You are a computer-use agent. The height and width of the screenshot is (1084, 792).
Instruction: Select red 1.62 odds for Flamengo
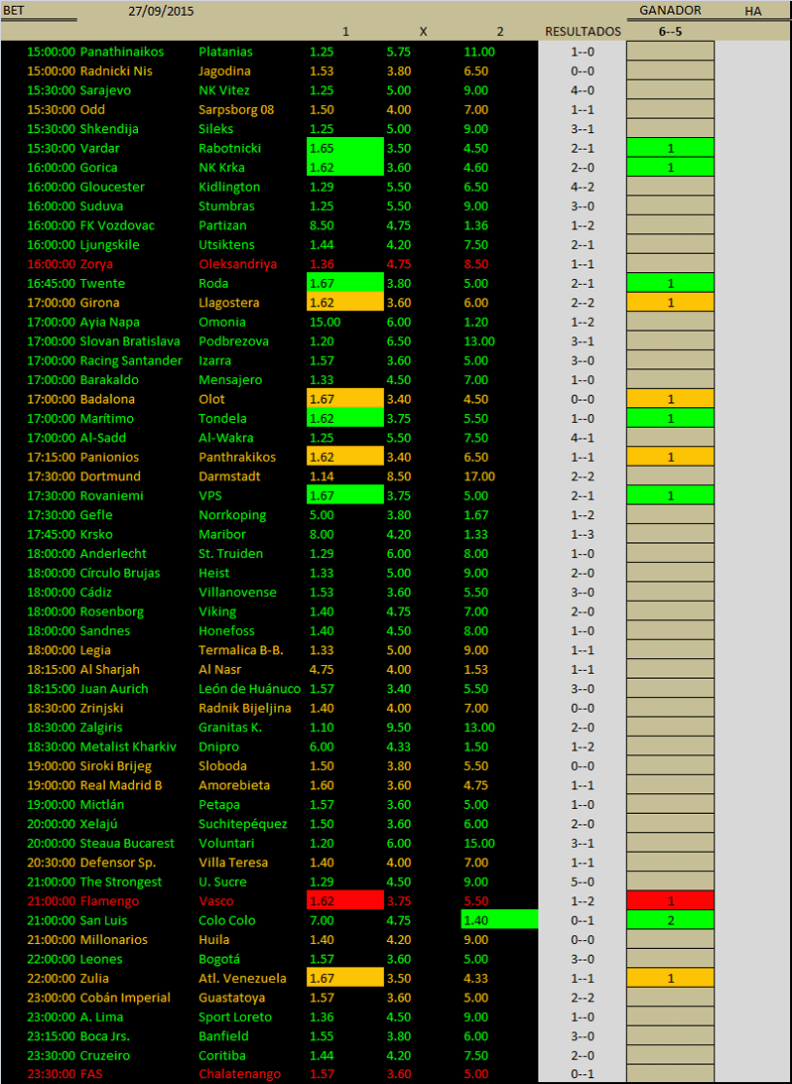coord(344,899)
